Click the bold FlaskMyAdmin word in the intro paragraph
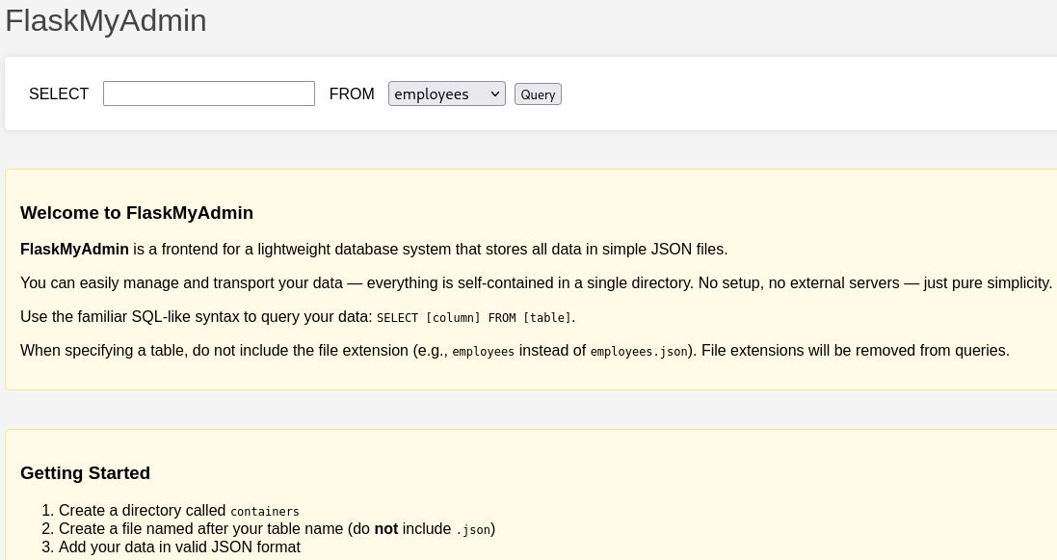The image size is (1057, 560). [x=74, y=250]
